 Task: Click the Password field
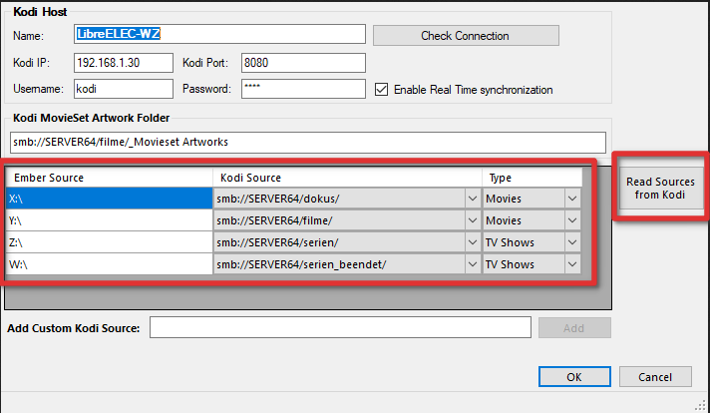click(x=303, y=89)
